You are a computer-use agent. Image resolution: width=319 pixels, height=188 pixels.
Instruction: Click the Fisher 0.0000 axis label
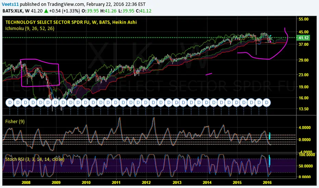click(305, 140)
